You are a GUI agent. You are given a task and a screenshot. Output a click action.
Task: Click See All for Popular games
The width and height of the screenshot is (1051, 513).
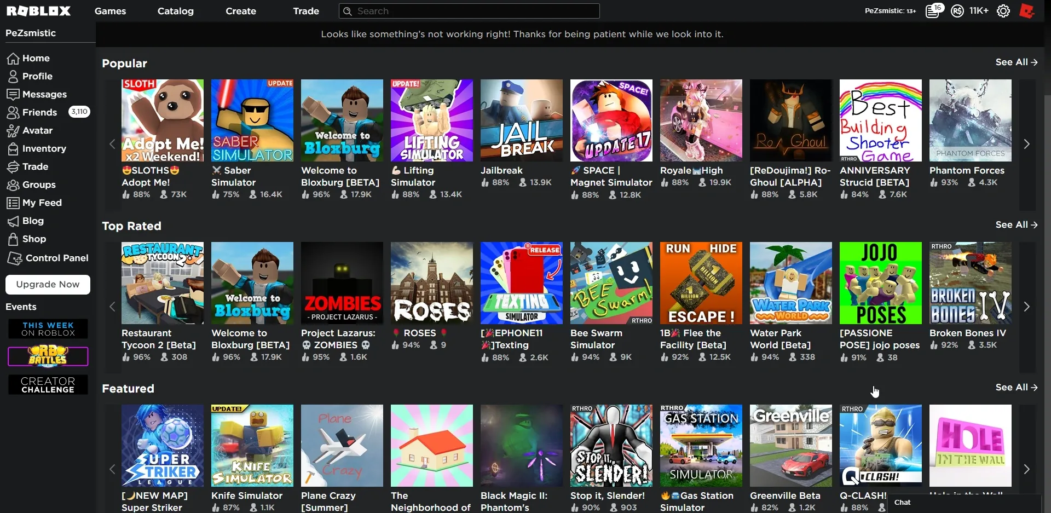pos(1017,62)
